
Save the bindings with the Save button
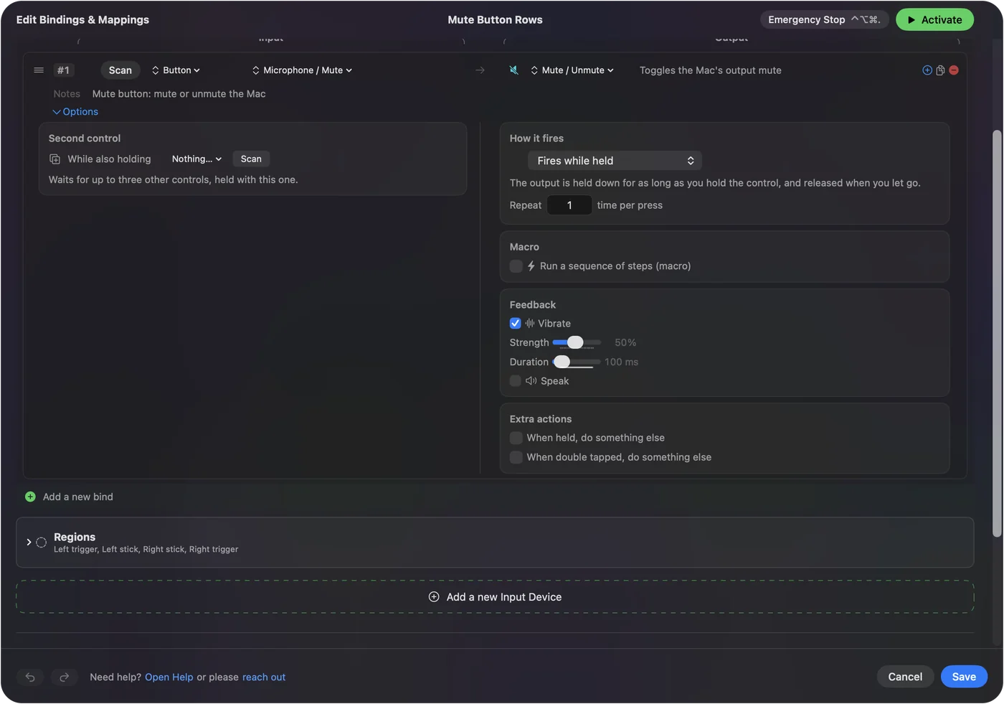[x=964, y=677]
